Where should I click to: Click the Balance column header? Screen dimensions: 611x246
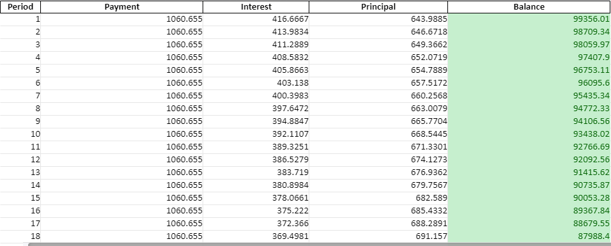(529, 6)
